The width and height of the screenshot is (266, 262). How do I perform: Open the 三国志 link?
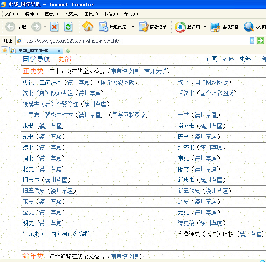pyautogui.click(x=31, y=115)
